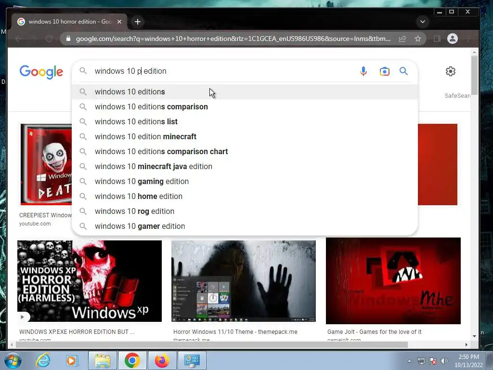Click the volume speaker tray icon
Image resolution: width=493 pixels, height=370 pixels.
tap(444, 361)
